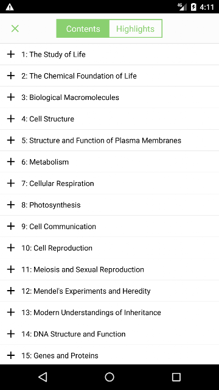Image resolution: width=219 pixels, height=390 pixels.
Task: Expand plus icon for Biological Macromolecules
Action: click(11, 97)
